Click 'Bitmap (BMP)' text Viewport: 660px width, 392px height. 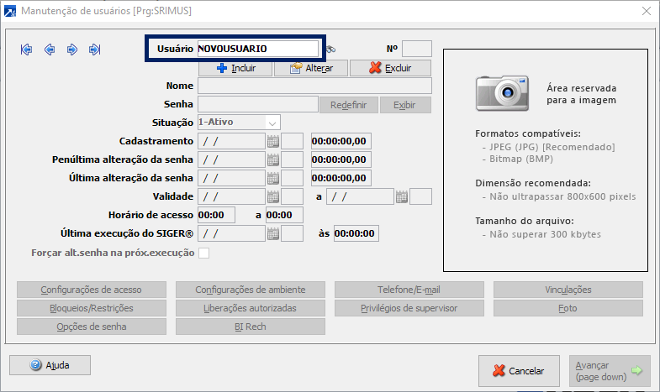[521, 159]
